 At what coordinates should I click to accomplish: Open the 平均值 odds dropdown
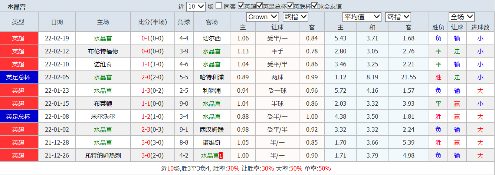[362, 17]
